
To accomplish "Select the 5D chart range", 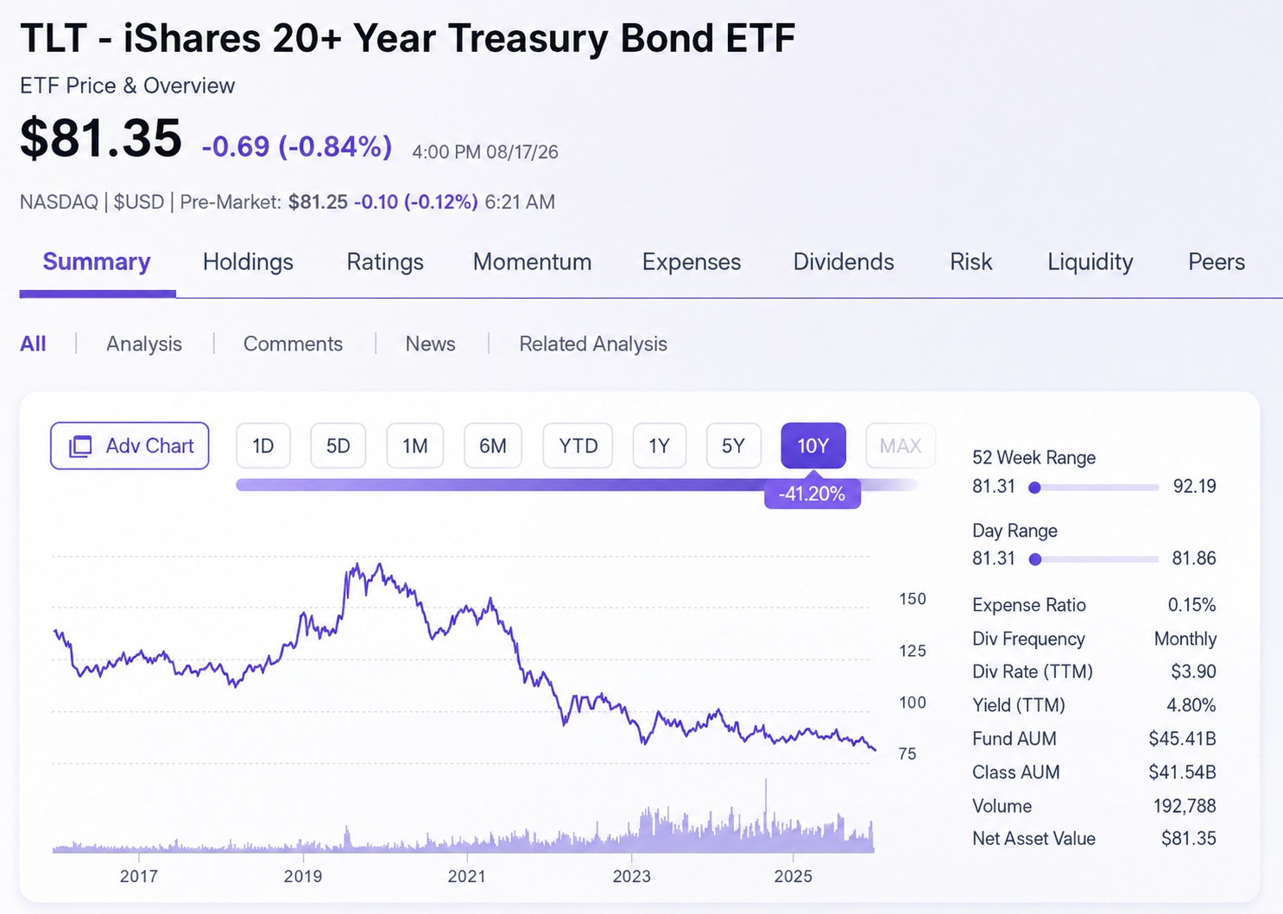I will pos(338,445).
